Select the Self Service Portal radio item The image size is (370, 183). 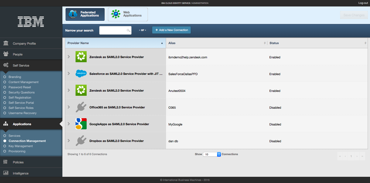5,103
